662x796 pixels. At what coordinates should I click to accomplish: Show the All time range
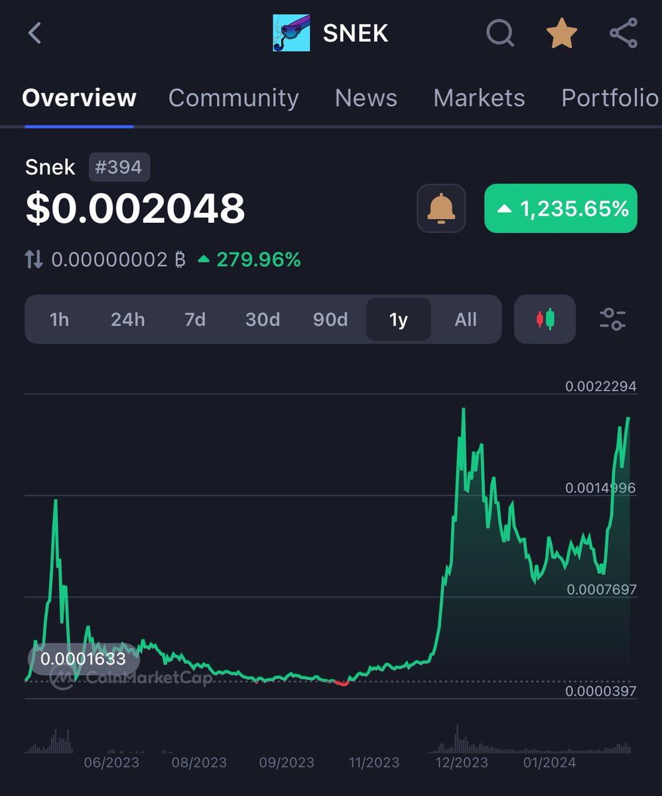[466, 320]
